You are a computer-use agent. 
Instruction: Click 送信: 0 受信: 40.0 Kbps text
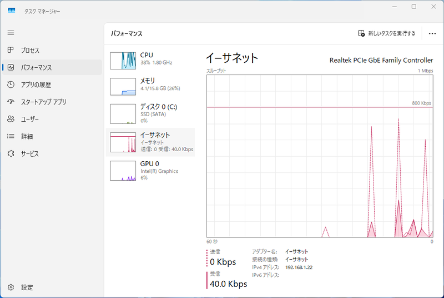tap(167, 149)
